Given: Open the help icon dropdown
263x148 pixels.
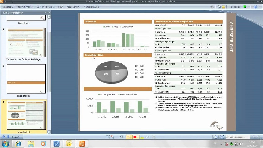Looking at the screenshot, I should click(257, 7).
